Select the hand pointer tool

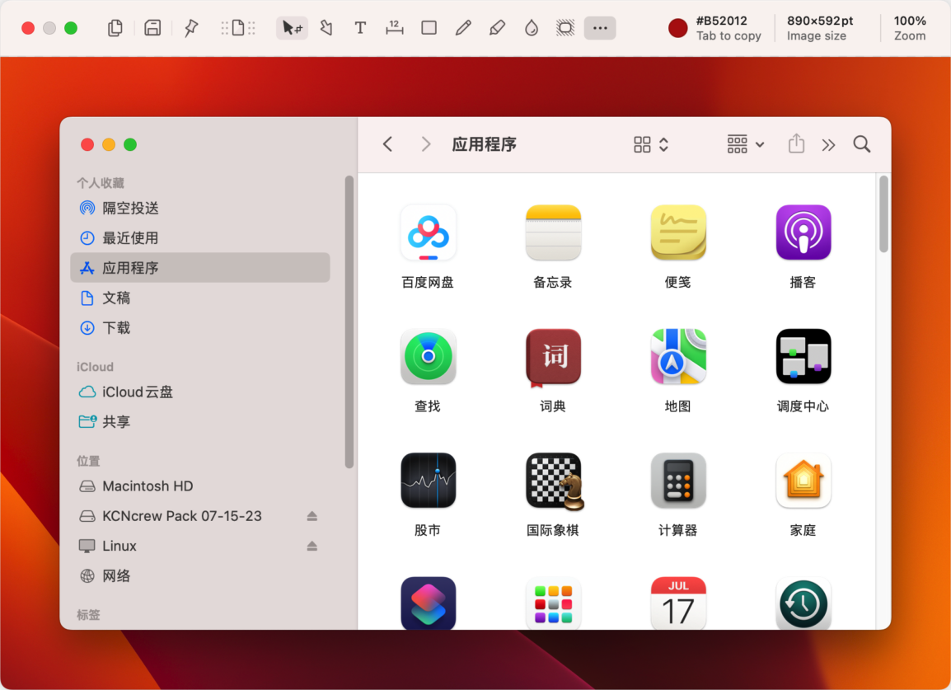click(x=326, y=28)
